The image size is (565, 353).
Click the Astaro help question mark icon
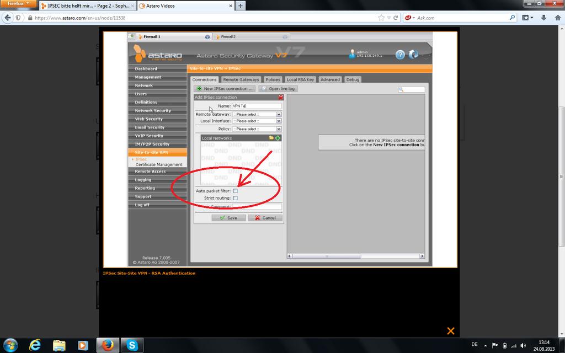pyautogui.click(x=400, y=55)
